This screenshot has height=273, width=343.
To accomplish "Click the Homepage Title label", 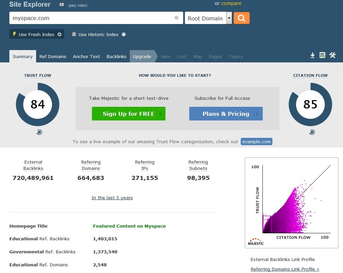I will point(28,226).
